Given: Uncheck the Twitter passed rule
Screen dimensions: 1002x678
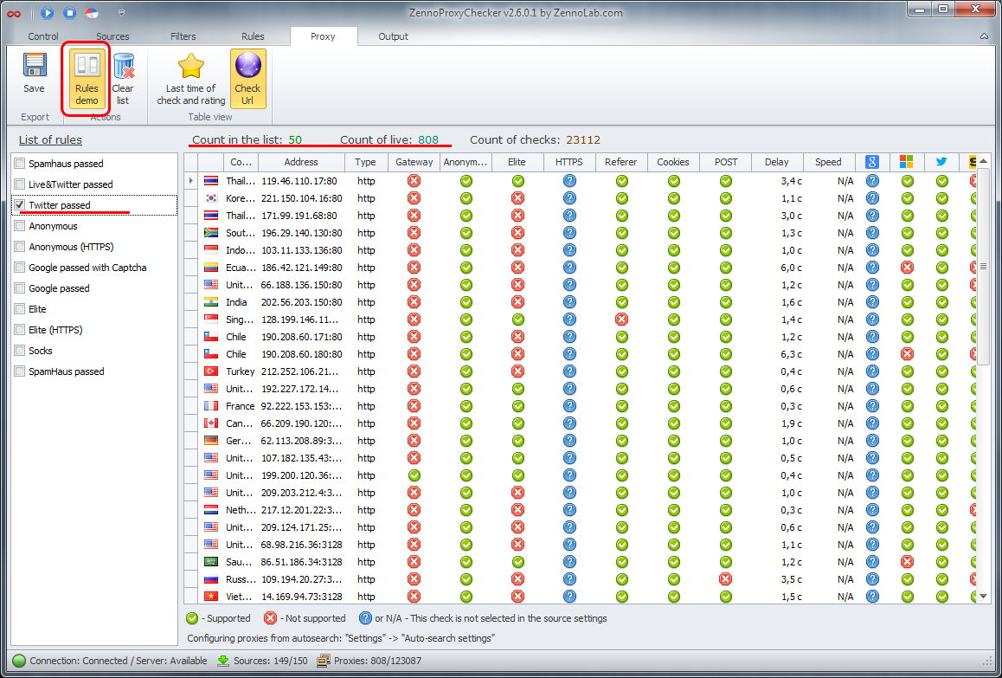Looking at the screenshot, I should [x=20, y=205].
